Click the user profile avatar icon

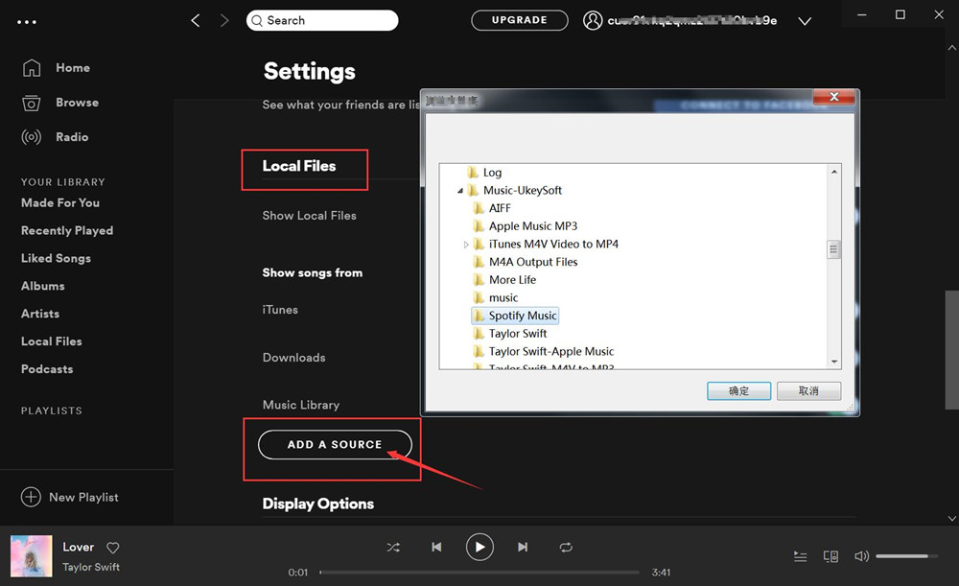tap(592, 20)
